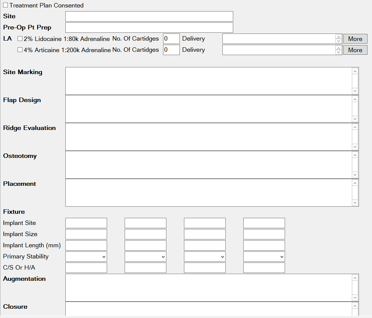Click More button for Articaine delivery

coord(355,50)
